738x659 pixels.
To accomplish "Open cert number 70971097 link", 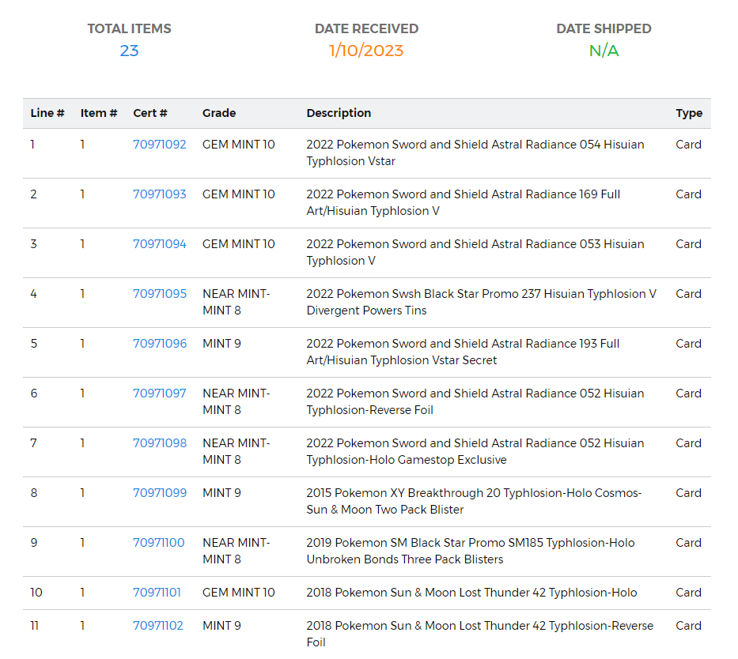I will [x=160, y=394].
